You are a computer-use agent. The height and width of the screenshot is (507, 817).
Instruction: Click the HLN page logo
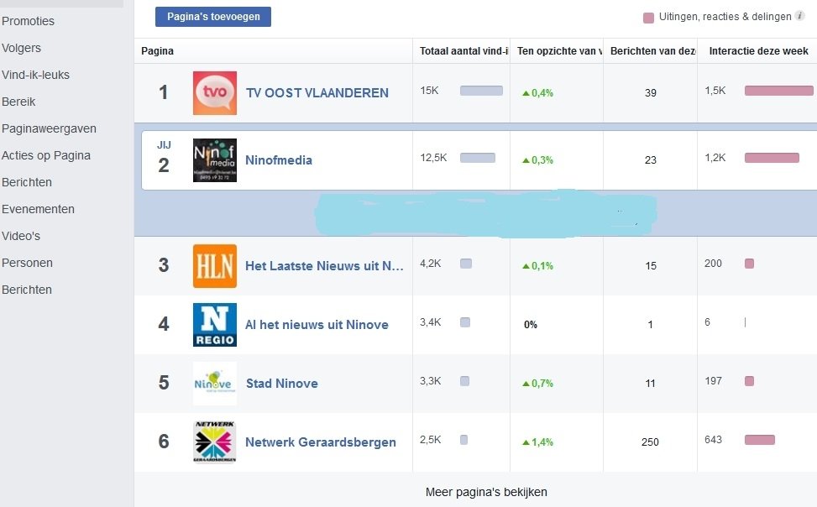click(214, 265)
